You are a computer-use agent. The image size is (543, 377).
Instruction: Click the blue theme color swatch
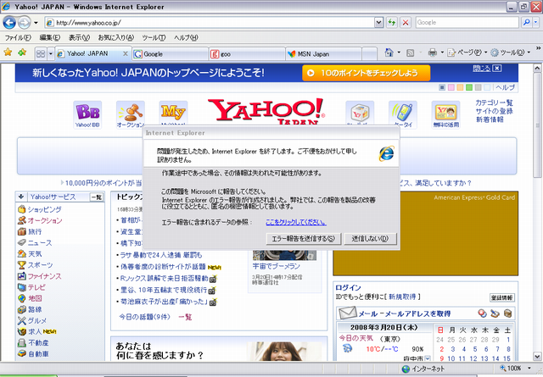[x=441, y=87]
